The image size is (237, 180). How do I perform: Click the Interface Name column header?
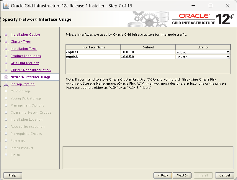93,47
